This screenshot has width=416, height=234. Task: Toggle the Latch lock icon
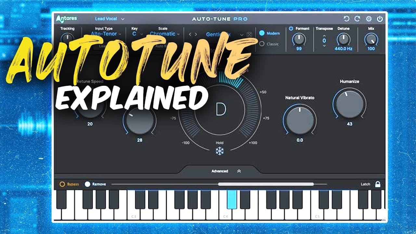click(377, 184)
